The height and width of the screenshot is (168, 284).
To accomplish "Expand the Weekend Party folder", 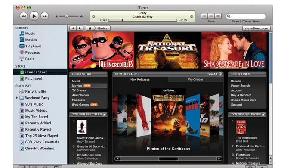I will coord(17,98).
